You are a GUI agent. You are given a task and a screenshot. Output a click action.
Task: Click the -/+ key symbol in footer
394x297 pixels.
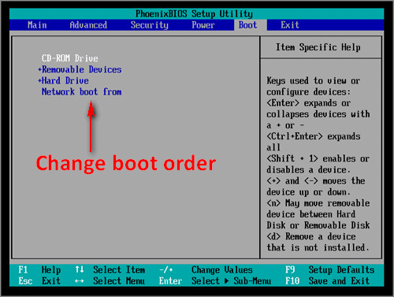166,269
